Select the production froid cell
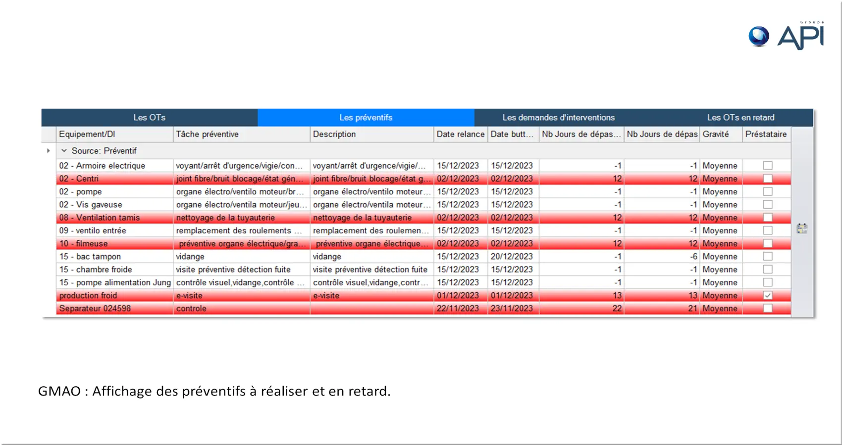 pos(114,295)
